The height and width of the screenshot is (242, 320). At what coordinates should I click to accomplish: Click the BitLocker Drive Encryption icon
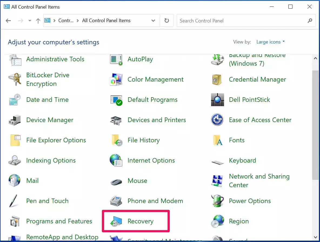(15, 79)
